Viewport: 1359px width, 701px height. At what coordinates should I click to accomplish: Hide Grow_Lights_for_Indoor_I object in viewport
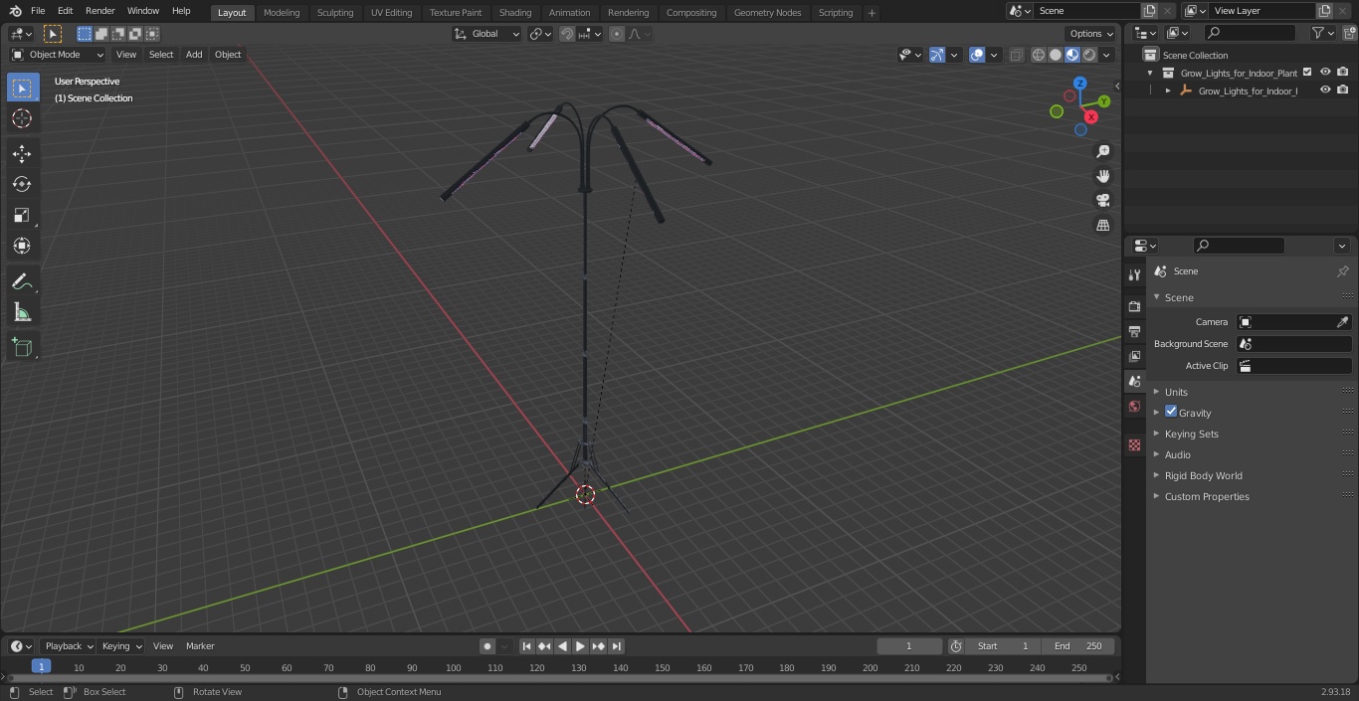pos(1325,90)
